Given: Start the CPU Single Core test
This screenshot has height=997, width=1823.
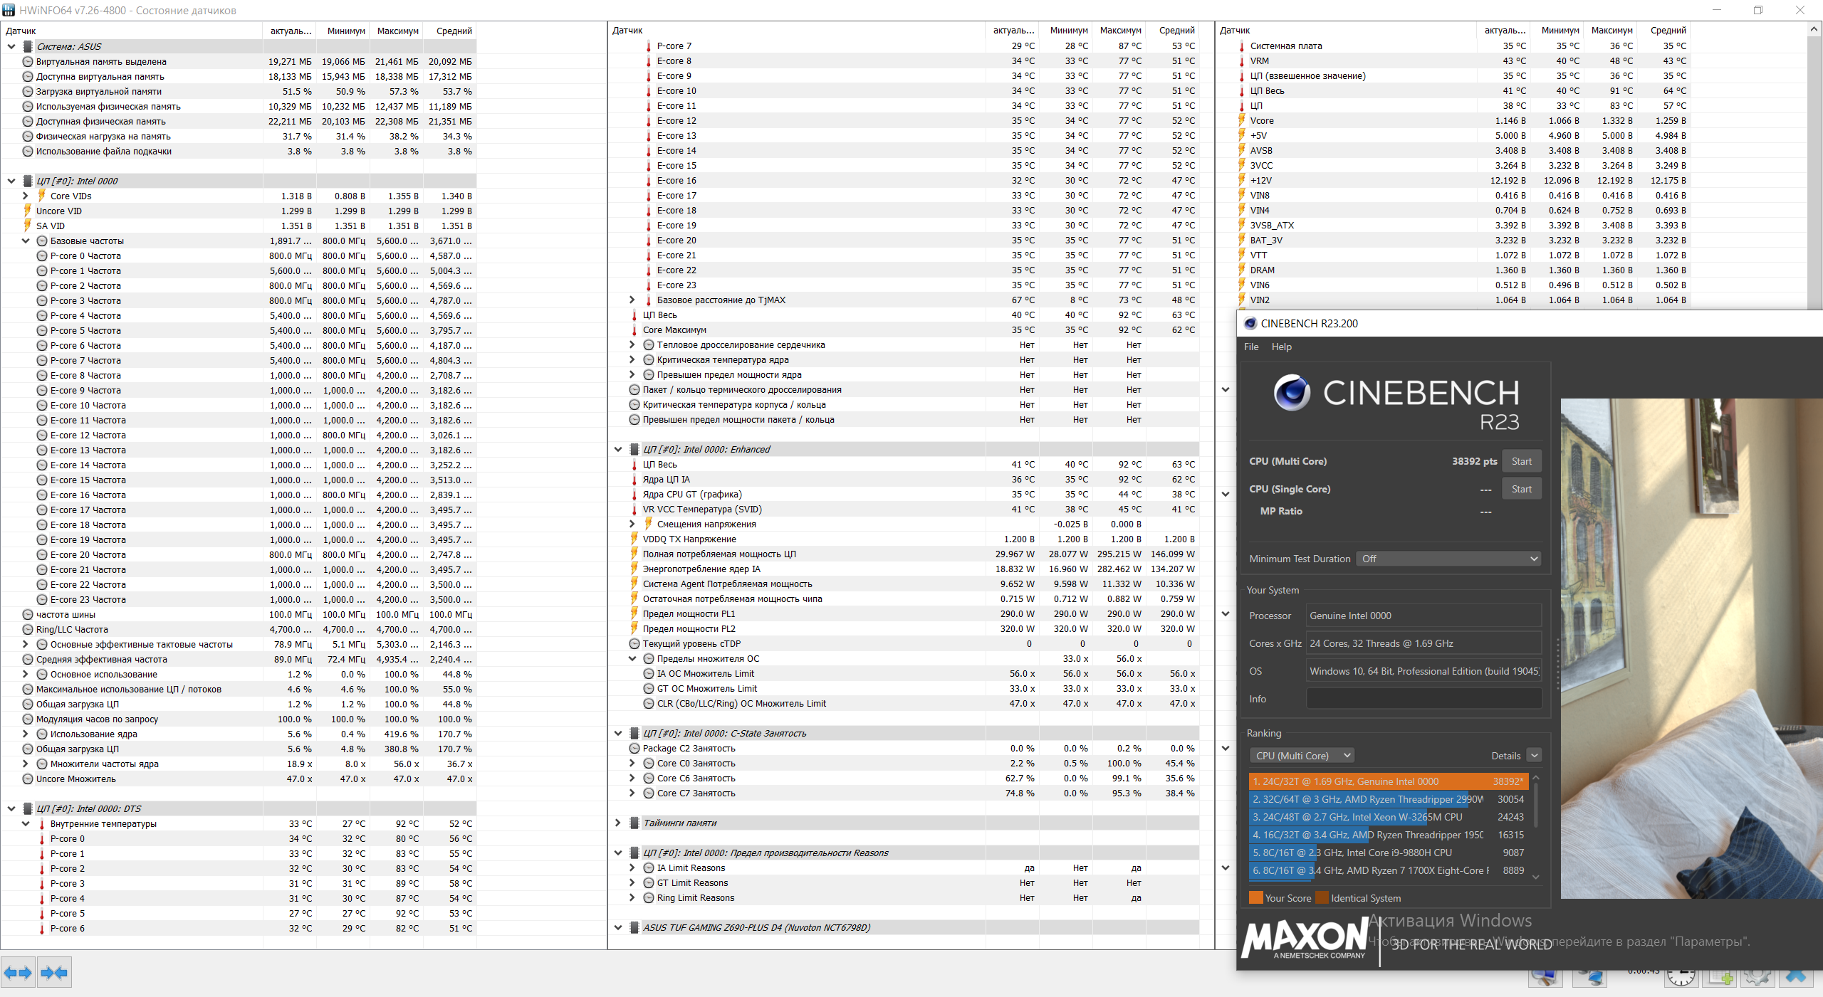Looking at the screenshot, I should 1521,489.
